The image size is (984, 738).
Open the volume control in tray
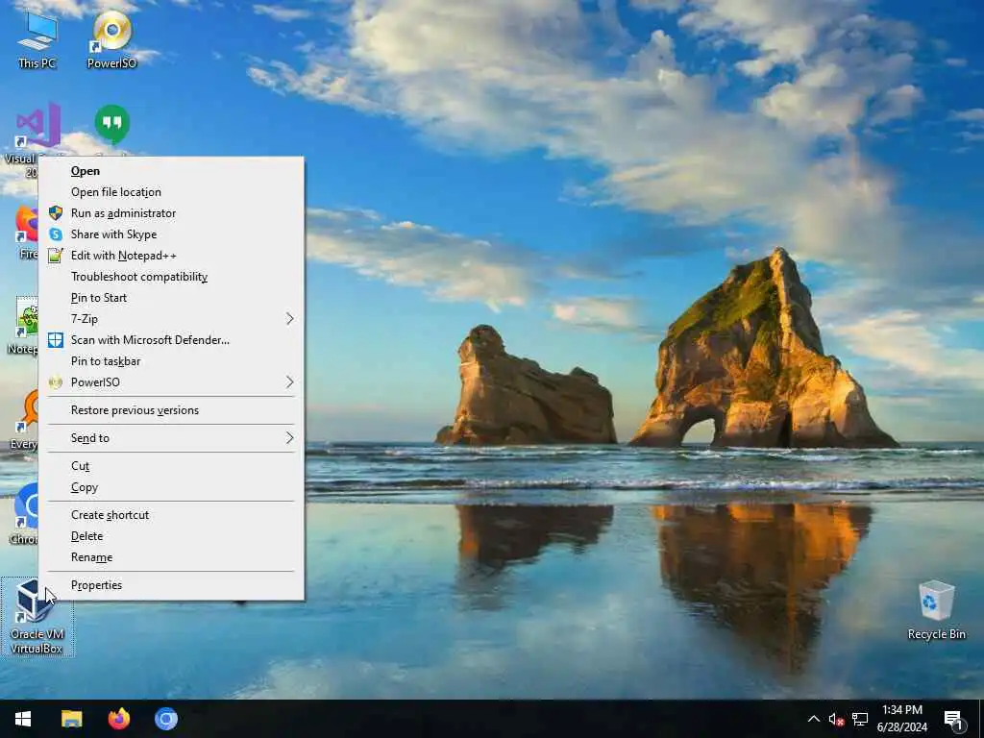pos(836,719)
